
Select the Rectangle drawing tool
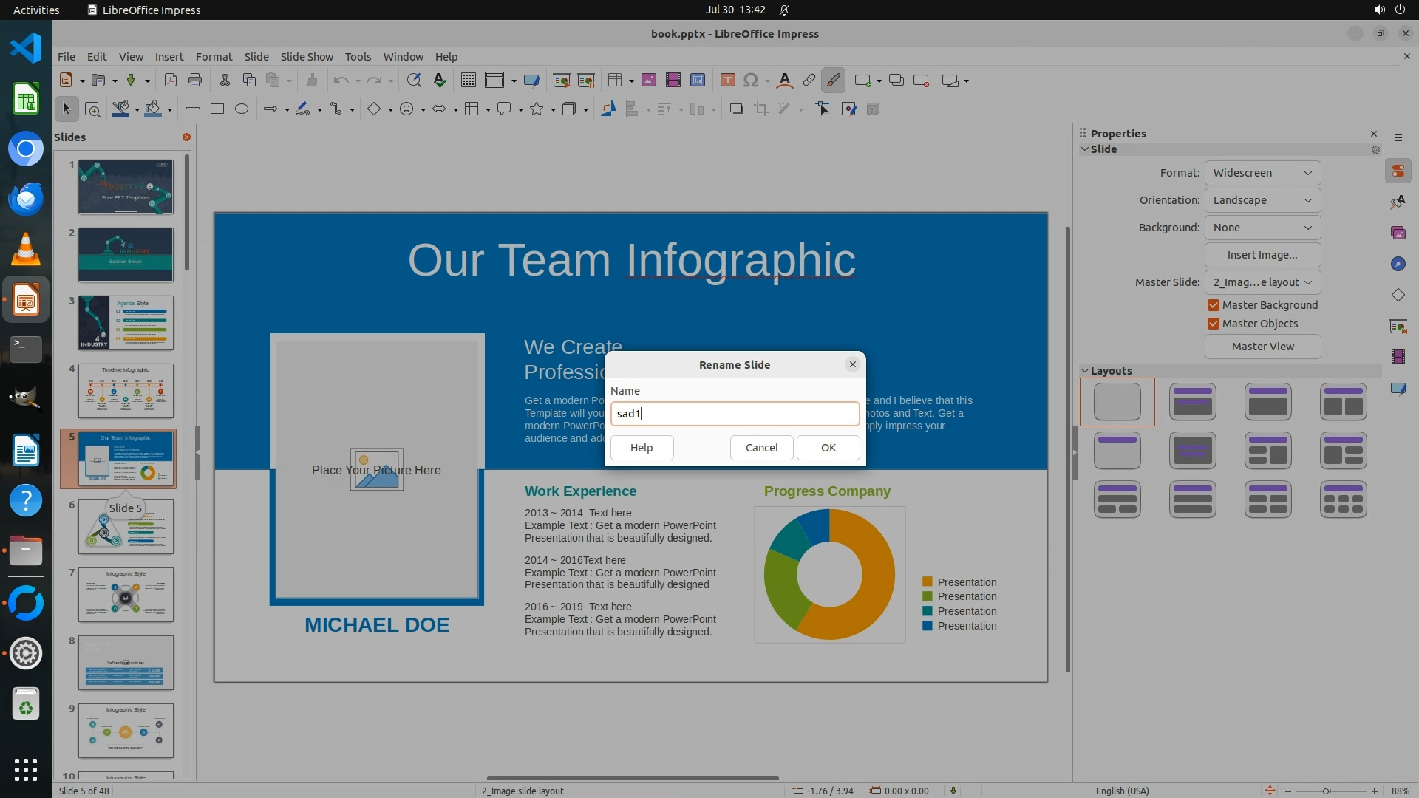coord(217,109)
